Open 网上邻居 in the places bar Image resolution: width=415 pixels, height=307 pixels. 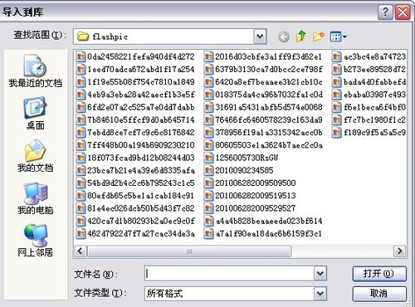[35, 241]
